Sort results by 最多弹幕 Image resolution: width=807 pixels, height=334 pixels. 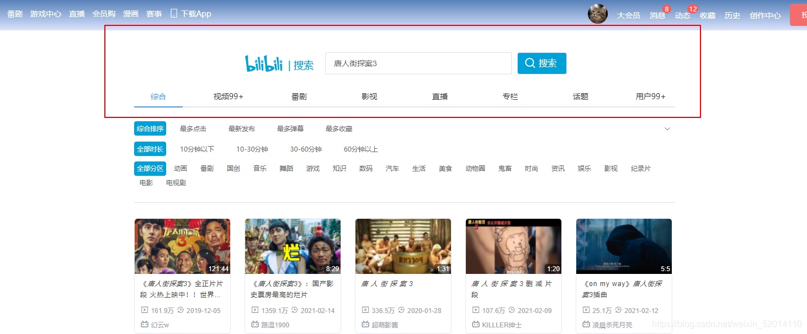click(x=290, y=128)
